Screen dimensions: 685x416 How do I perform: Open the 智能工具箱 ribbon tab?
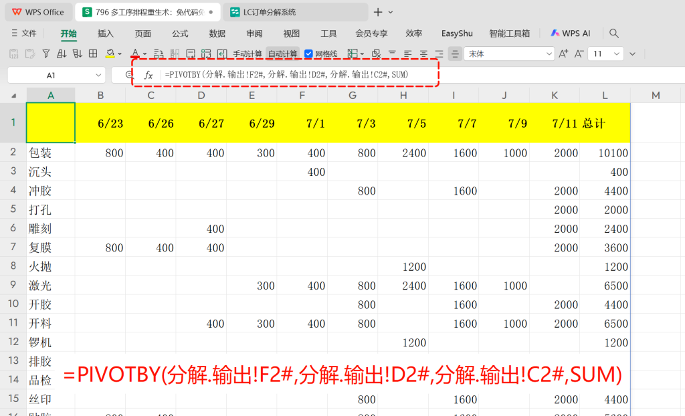pos(509,33)
